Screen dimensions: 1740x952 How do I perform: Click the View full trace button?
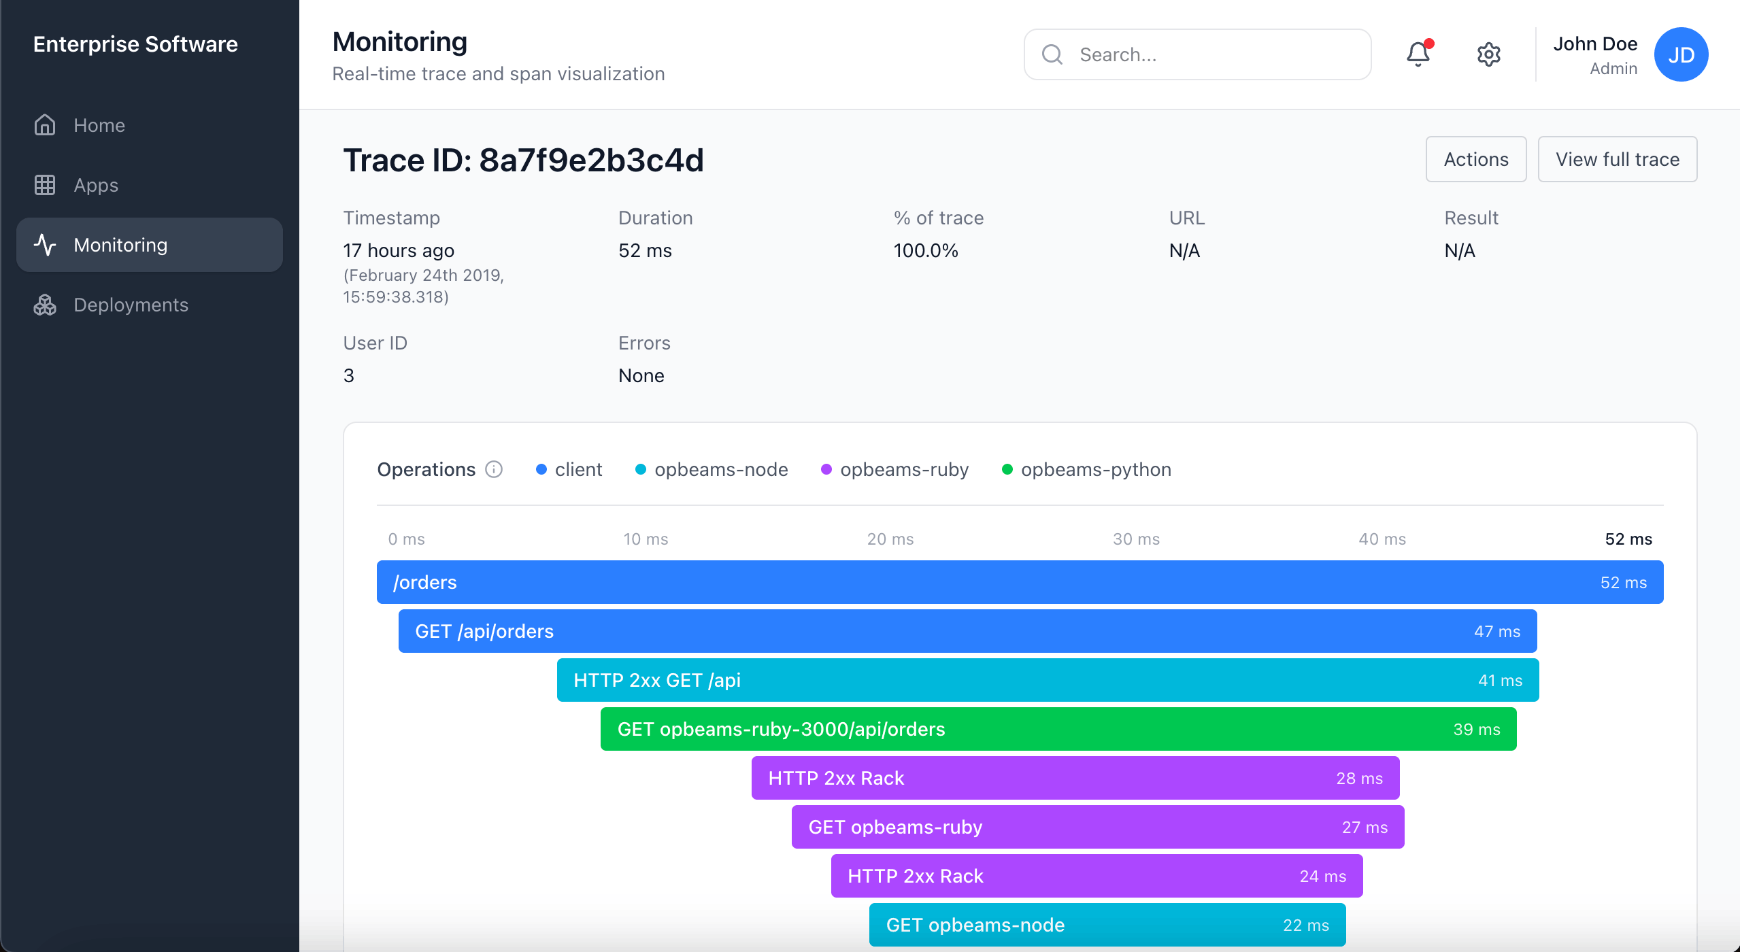[1617, 159]
